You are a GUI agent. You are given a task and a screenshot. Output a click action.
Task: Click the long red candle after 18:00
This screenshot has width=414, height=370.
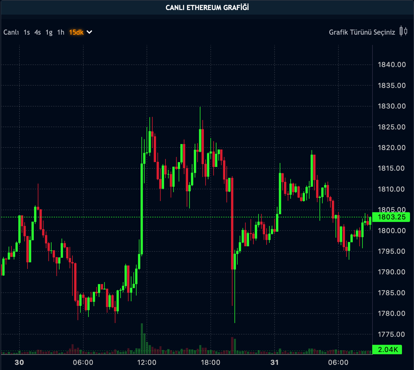pyautogui.click(x=232, y=223)
